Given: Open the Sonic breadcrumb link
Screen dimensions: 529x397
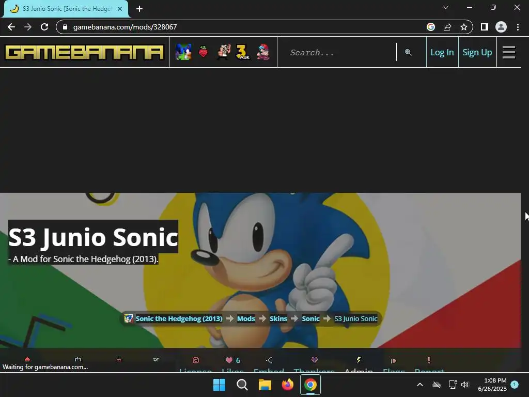Looking at the screenshot, I should pyautogui.click(x=310, y=318).
